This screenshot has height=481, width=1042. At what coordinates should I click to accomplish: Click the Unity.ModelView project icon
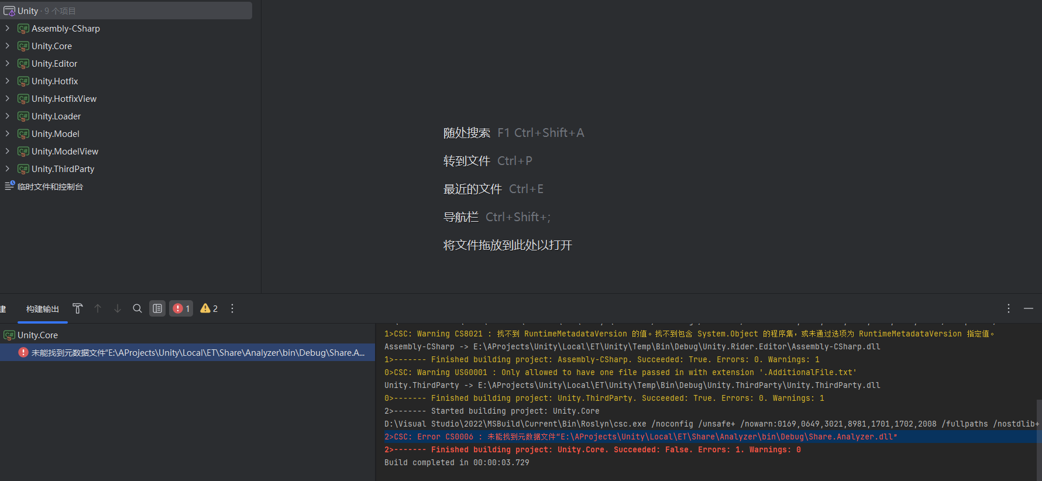click(23, 152)
